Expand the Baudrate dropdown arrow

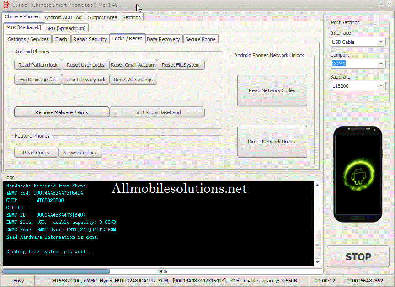[381, 85]
